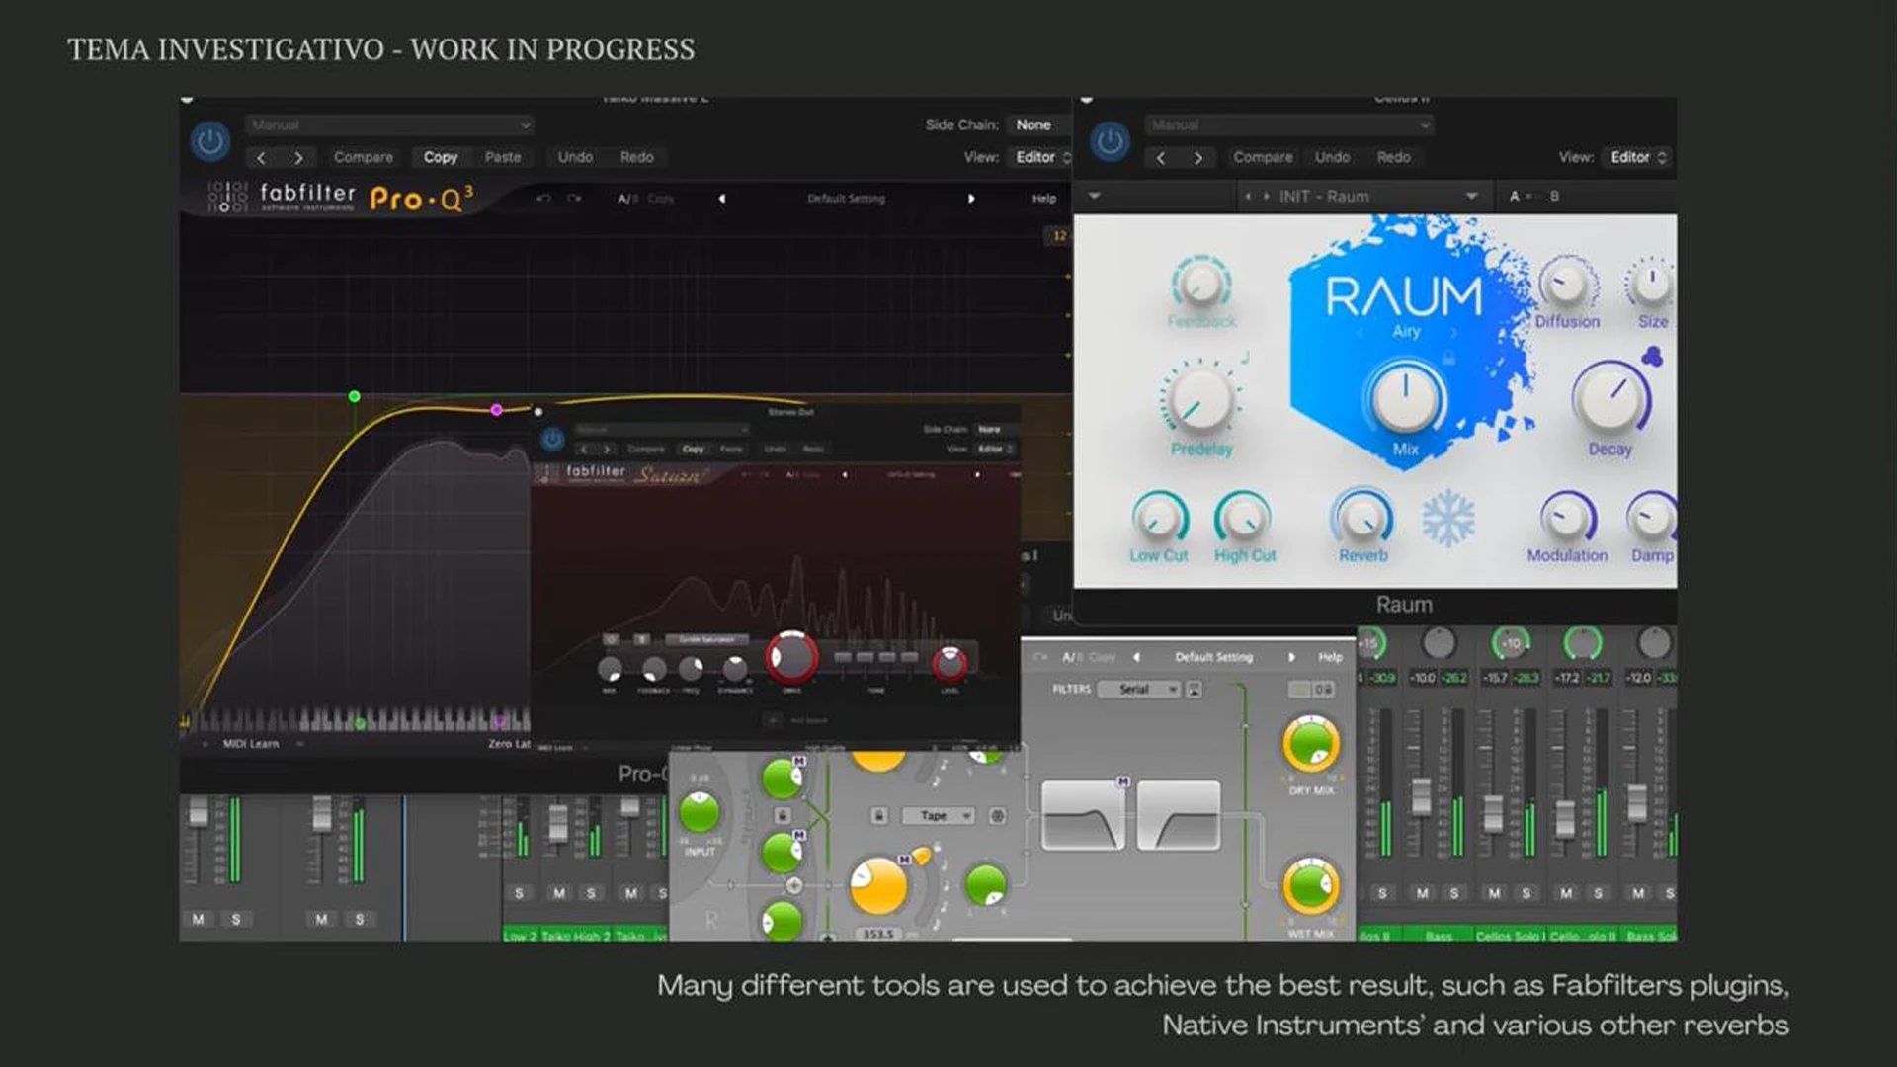Click Redo in the Pro-Q 3 header
1897x1067 pixels.
pyautogui.click(x=636, y=157)
